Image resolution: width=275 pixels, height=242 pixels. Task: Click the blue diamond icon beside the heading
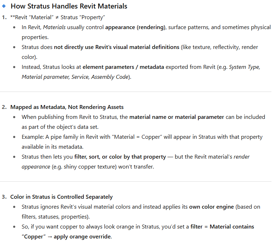[4, 6]
